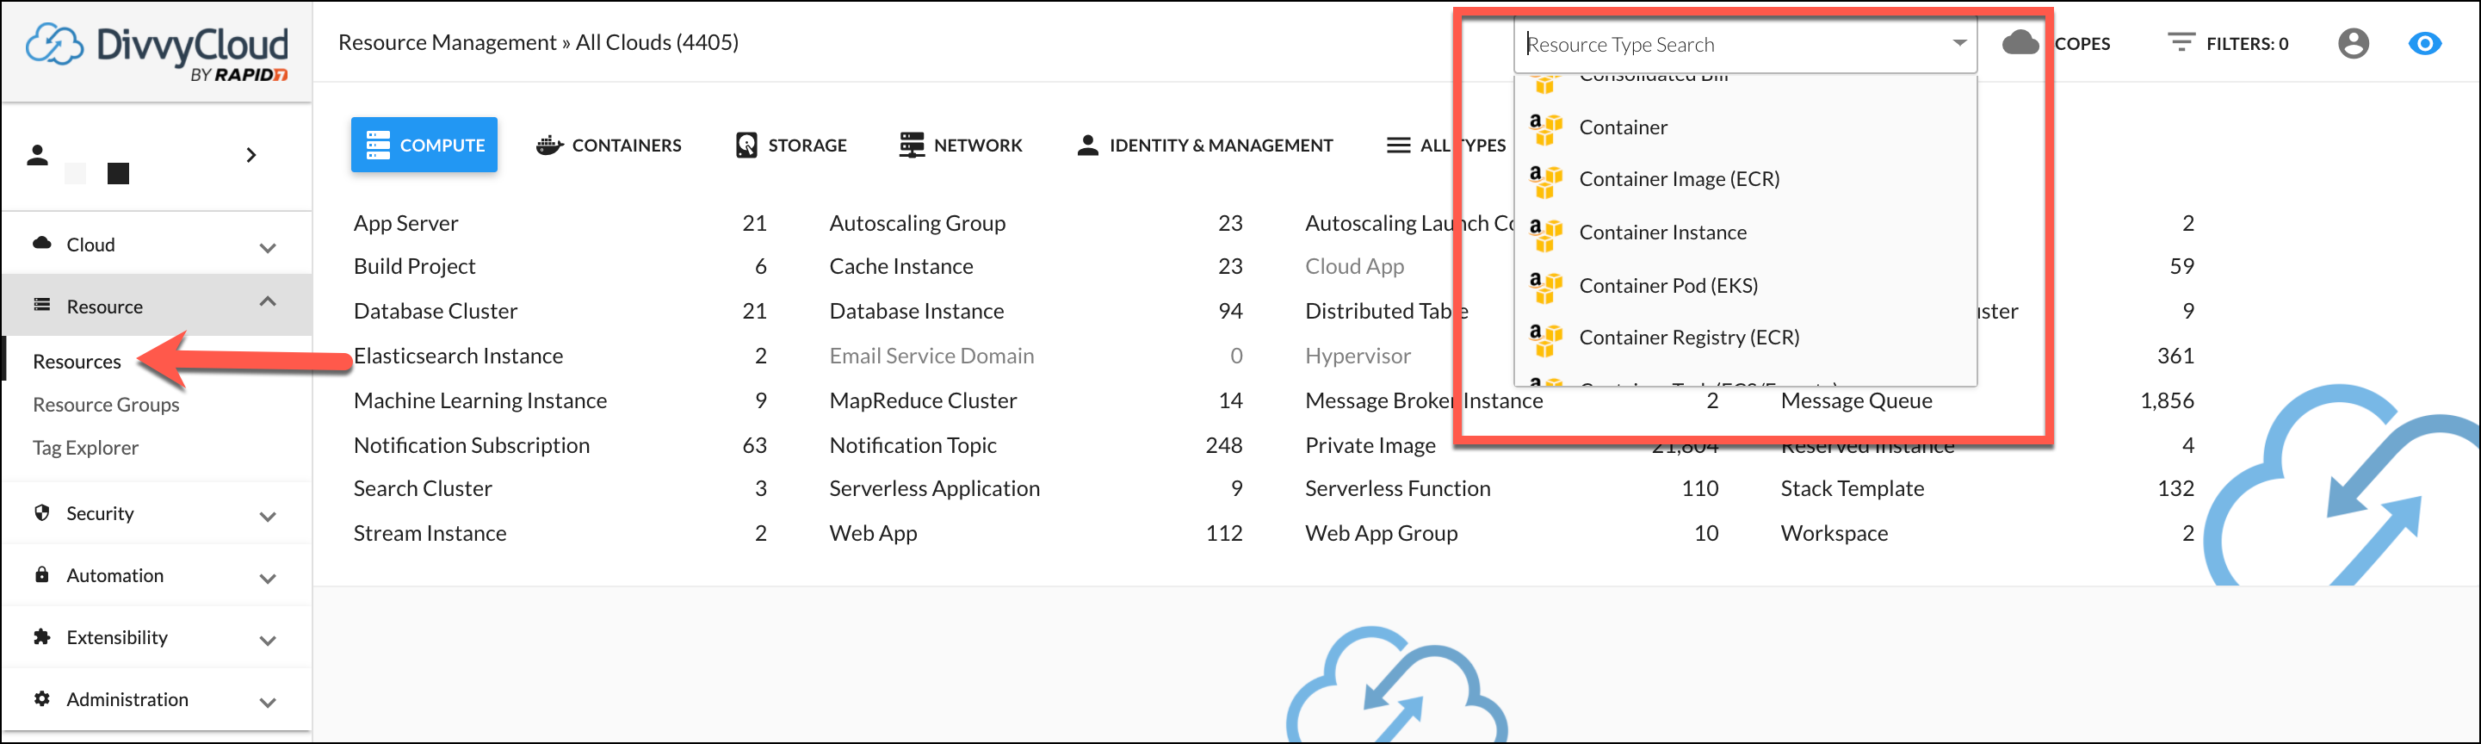This screenshot has height=744, width=2481.
Task: Expand the Extensibility sidebar chevron
Action: tap(268, 640)
